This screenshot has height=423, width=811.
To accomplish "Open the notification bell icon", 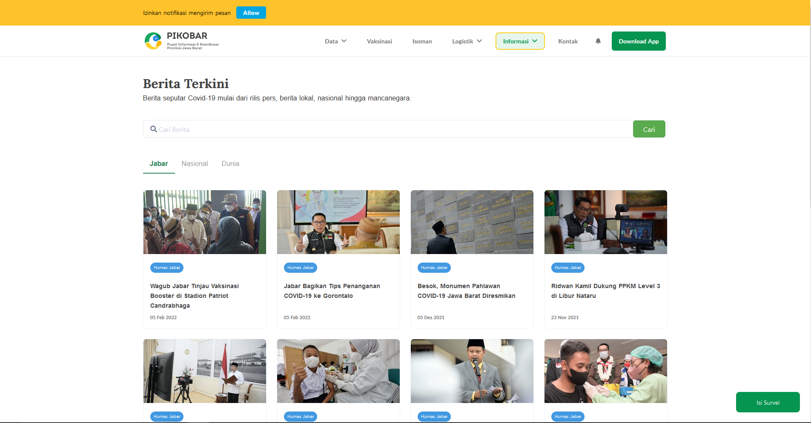I will [x=598, y=41].
